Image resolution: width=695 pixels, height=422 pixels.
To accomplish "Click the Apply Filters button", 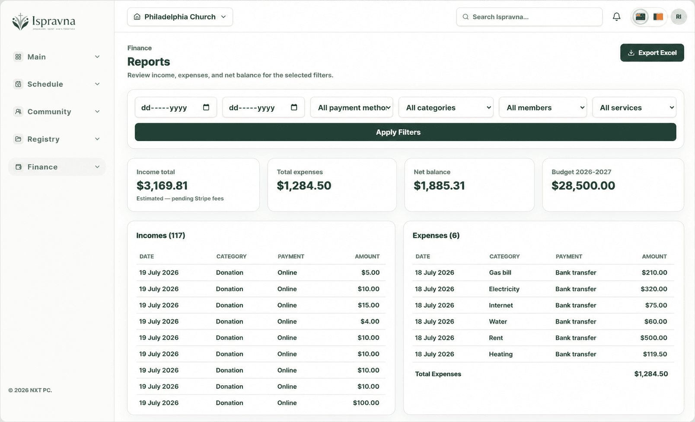I will click(x=405, y=132).
